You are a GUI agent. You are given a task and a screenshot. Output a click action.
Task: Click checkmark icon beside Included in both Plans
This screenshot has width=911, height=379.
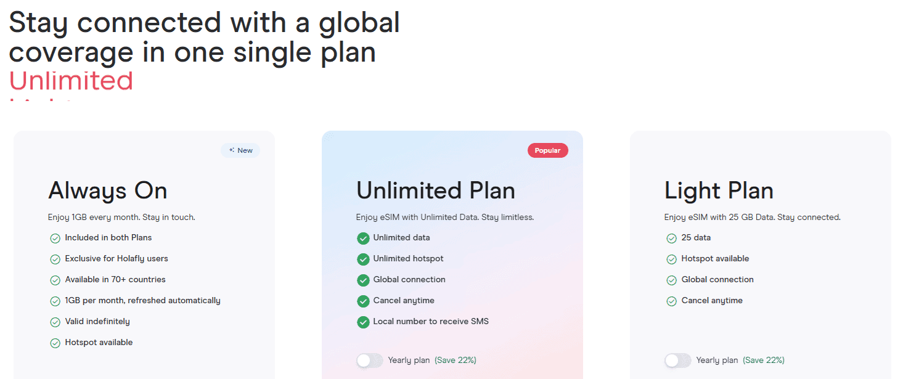pos(55,238)
